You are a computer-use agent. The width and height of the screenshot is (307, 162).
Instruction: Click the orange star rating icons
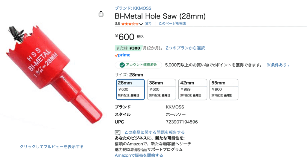pos(130,24)
